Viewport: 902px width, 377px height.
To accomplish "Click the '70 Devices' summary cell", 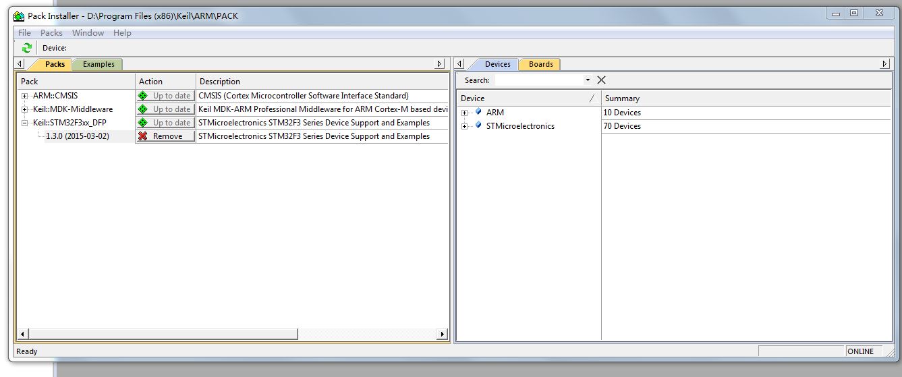I will pos(622,126).
